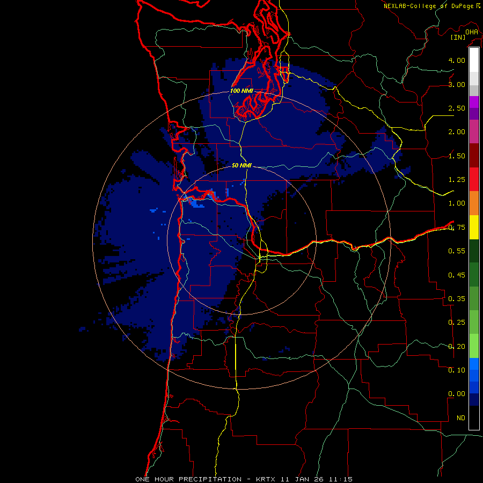This screenshot has height=483, width=483.
Task: Select the 0.35 legend value
Action: pos(457,299)
